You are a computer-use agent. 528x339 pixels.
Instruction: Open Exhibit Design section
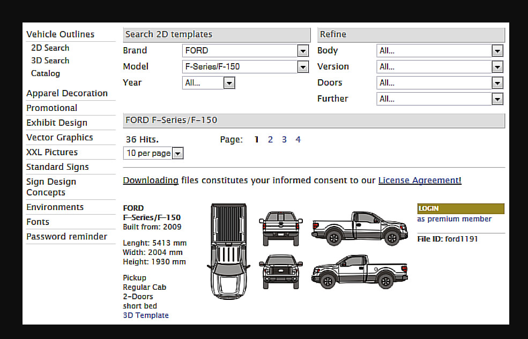coord(57,123)
